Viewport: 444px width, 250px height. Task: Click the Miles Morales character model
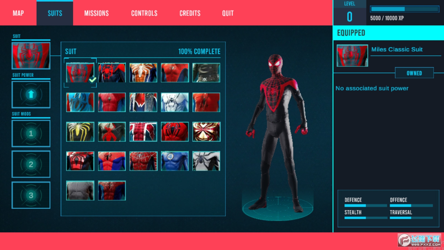point(277,133)
